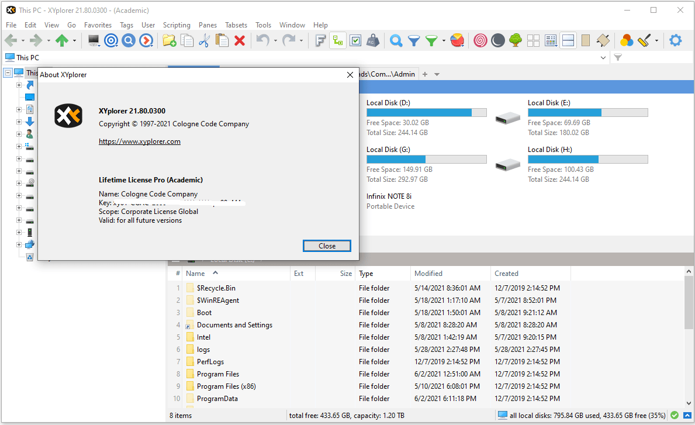Click the orange chevron Go To icon
This screenshot has width=695, height=425.
[x=146, y=41]
